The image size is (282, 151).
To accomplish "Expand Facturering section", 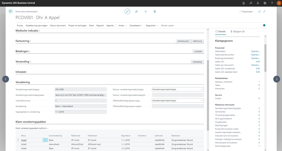I will coord(23,41).
